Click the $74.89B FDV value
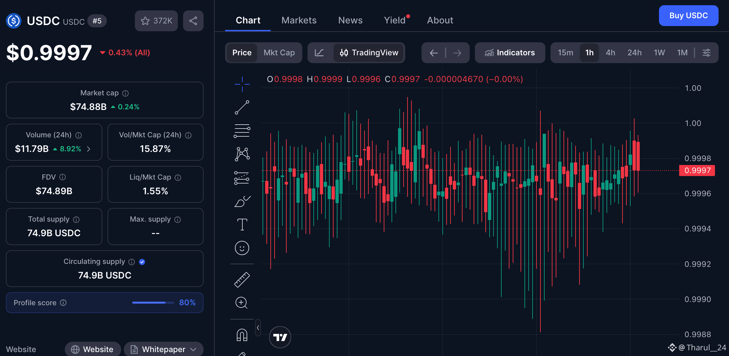 (x=54, y=191)
